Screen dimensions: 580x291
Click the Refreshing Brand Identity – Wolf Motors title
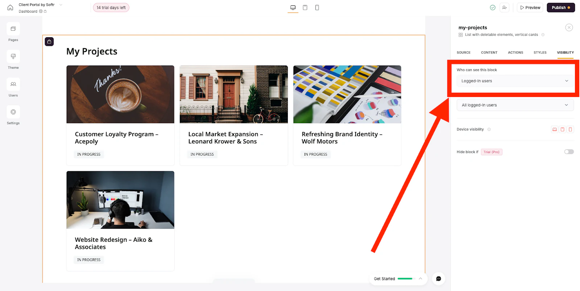coord(342,138)
